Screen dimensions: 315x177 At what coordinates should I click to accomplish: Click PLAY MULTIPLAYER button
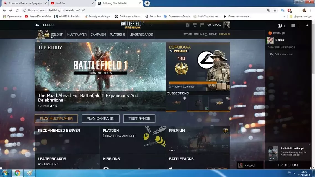pyautogui.click(x=56, y=119)
